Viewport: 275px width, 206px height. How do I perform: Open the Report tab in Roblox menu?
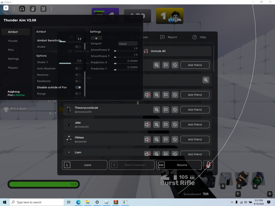169,37
